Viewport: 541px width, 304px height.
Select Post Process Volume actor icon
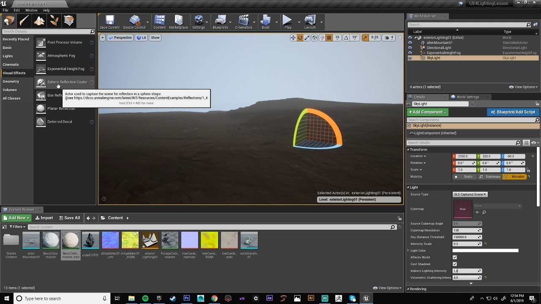point(41,43)
